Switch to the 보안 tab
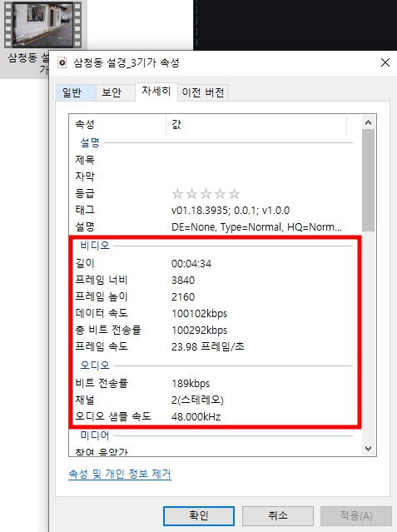The width and height of the screenshot is (397, 532). (115, 92)
